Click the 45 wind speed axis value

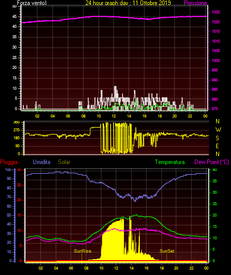(14, 17)
